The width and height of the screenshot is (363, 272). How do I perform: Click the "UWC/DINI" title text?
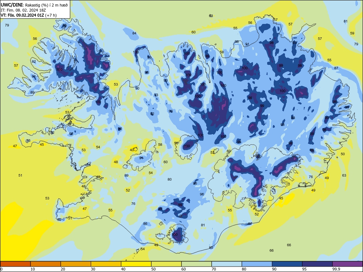click(x=12, y=5)
